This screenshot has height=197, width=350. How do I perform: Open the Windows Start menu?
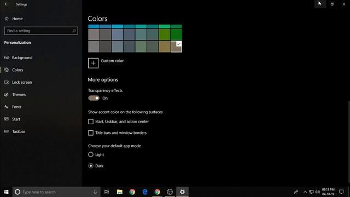[6, 192]
